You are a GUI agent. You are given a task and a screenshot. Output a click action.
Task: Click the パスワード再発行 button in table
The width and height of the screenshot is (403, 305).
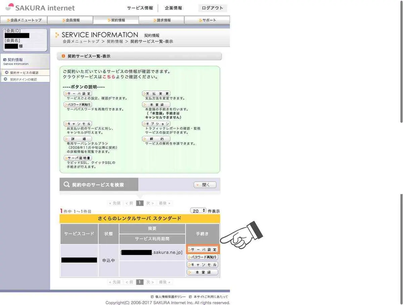[203, 257]
